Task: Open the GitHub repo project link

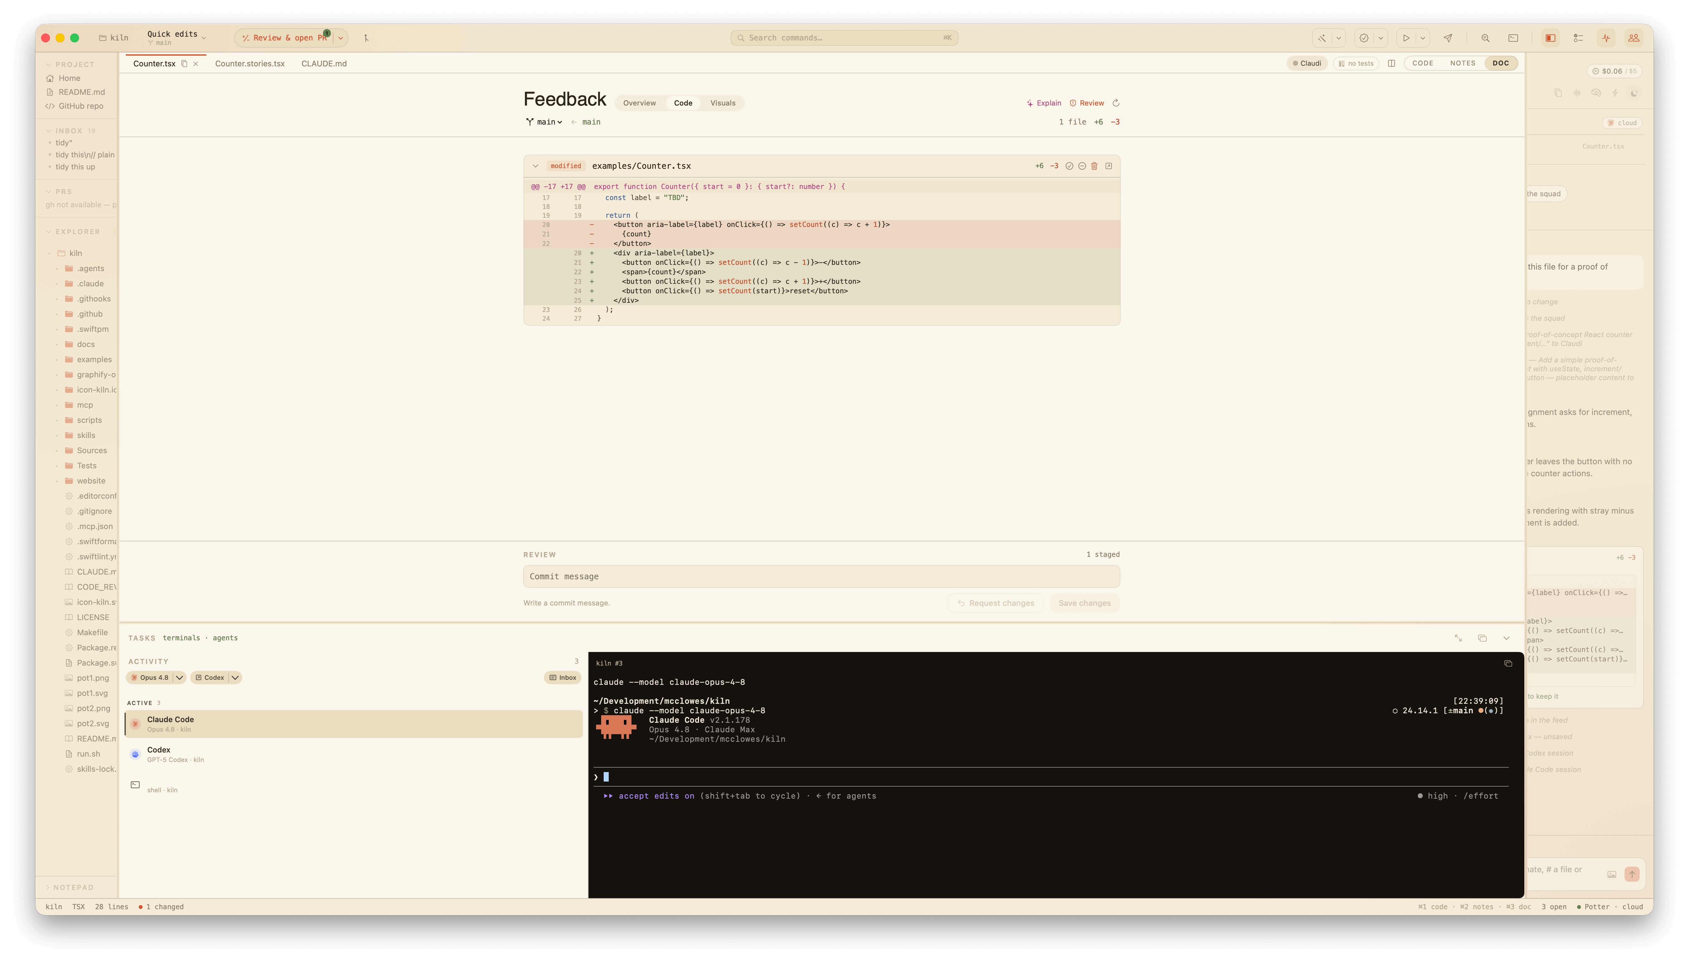Action: [74, 106]
